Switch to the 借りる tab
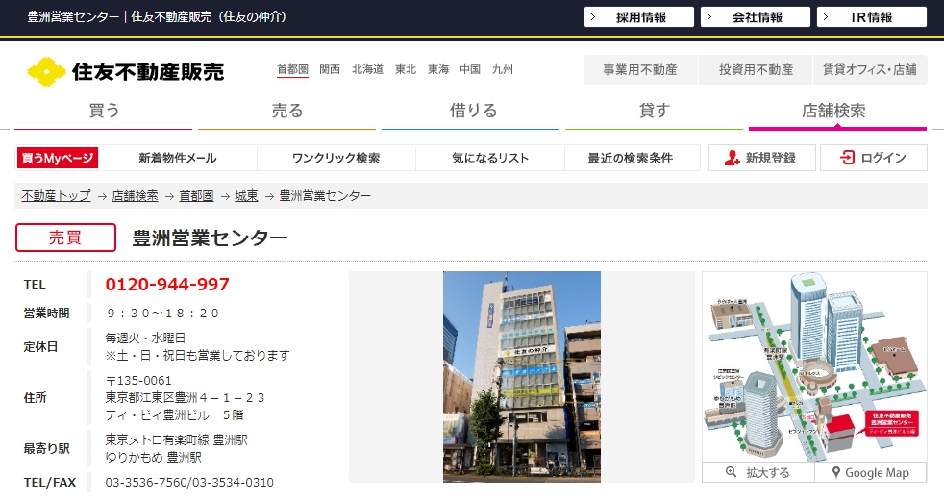944x502 pixels. (471, 112)
